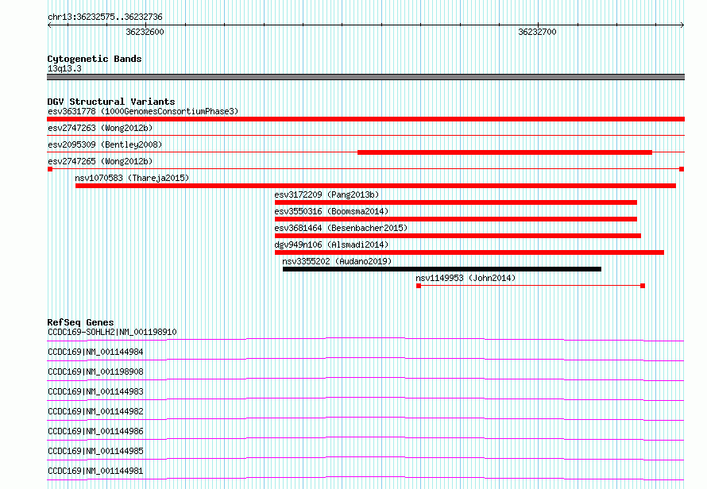Image resolution: width=707 pixels, height=489 pixels.
Task: Click the 13q13.3 cytogenetic band bar
Action: click(x=365, y=77)
